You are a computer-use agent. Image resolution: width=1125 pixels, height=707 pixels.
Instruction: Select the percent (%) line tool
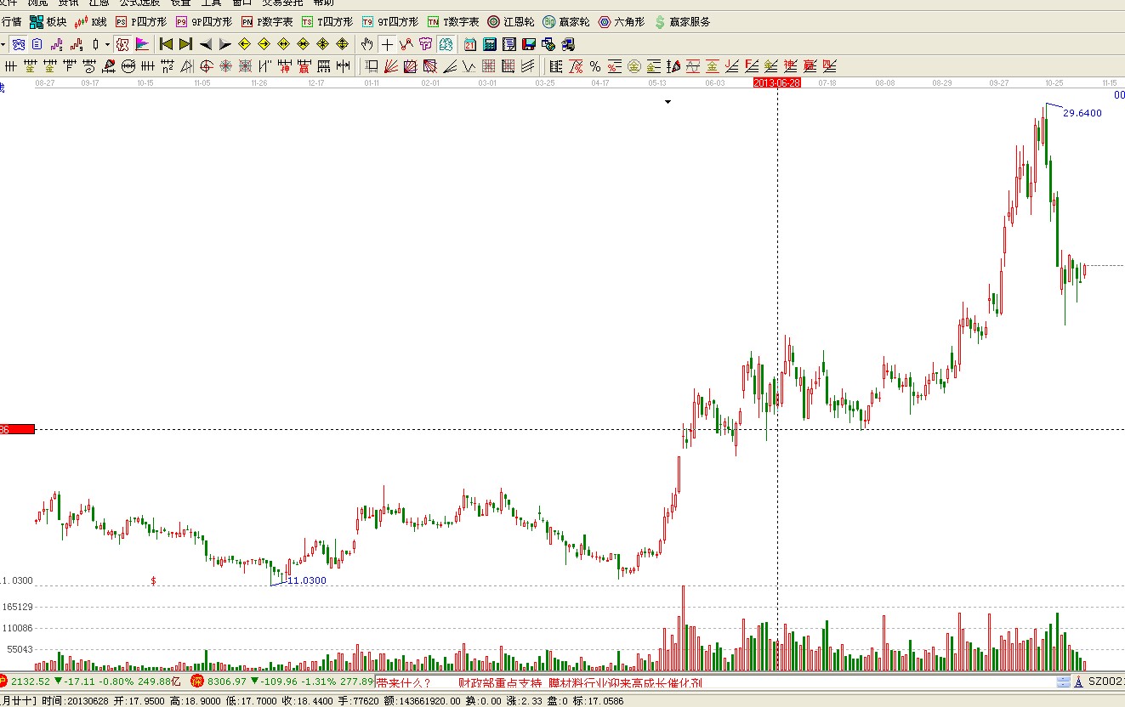click(594, 66)
